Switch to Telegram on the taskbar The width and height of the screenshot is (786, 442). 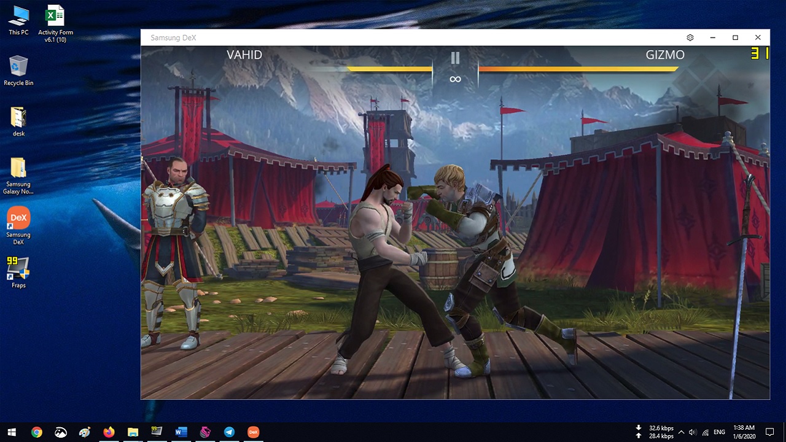click(229, 432)
